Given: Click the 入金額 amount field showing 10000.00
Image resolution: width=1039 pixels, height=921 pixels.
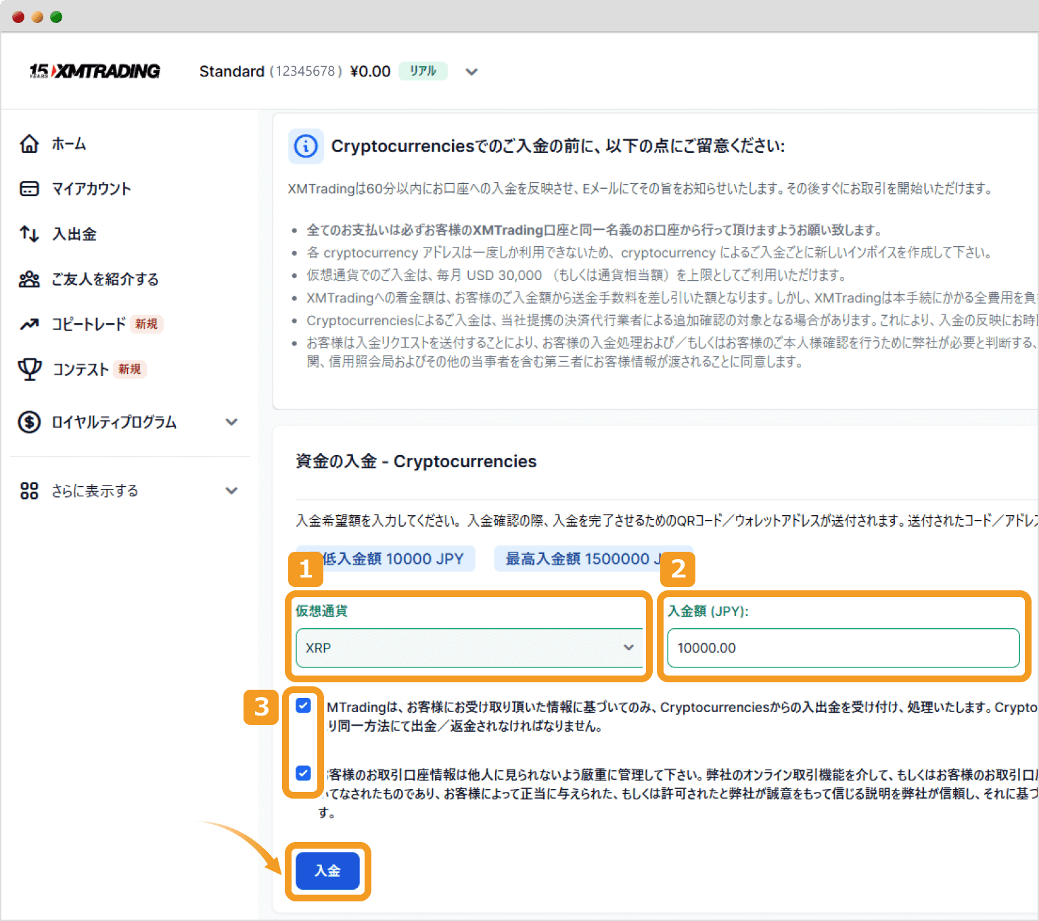Looking at the screenshot, I should click(843, 648).
